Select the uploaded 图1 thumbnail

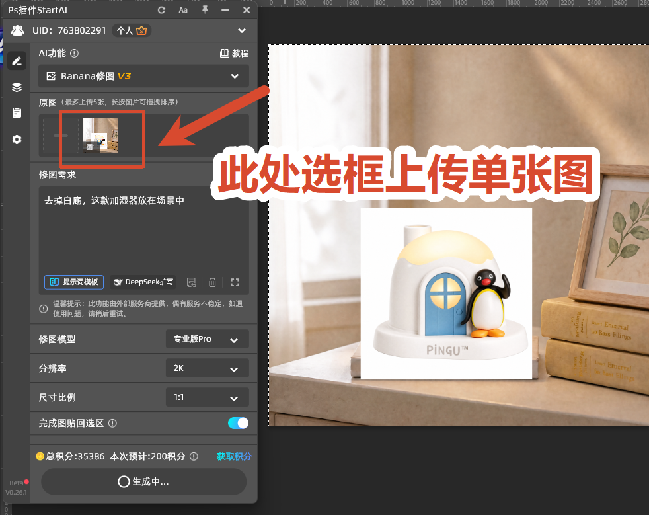point(100,136)
